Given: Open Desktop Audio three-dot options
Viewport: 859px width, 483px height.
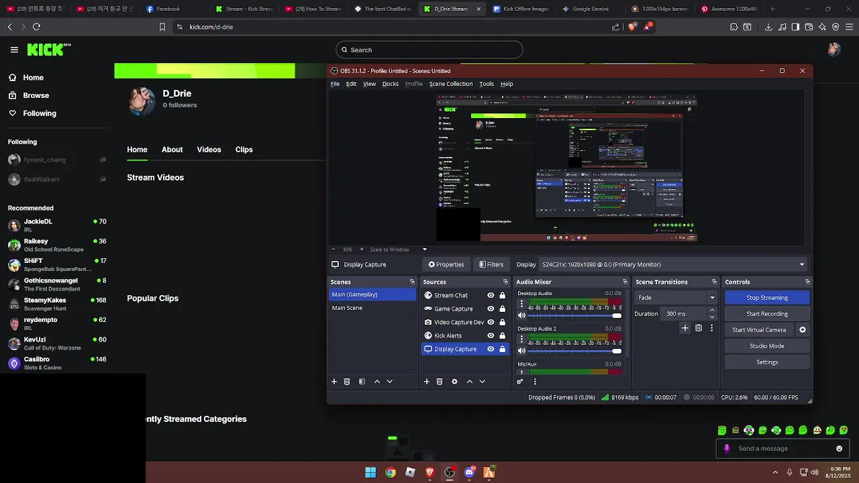Looking at the screenshot, I should (521, 304).
